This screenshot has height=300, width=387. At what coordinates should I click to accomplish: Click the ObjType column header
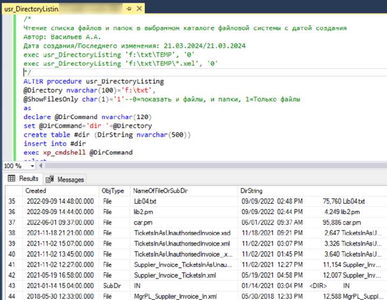112,191
